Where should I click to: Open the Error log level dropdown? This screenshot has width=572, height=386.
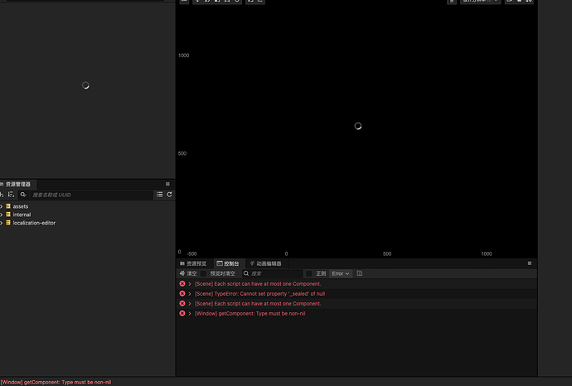tap(341, 273)
